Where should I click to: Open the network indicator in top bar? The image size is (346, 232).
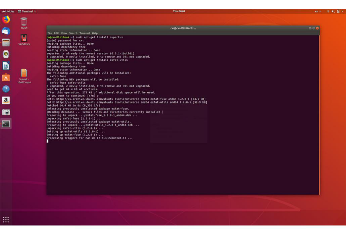(328, 11)
